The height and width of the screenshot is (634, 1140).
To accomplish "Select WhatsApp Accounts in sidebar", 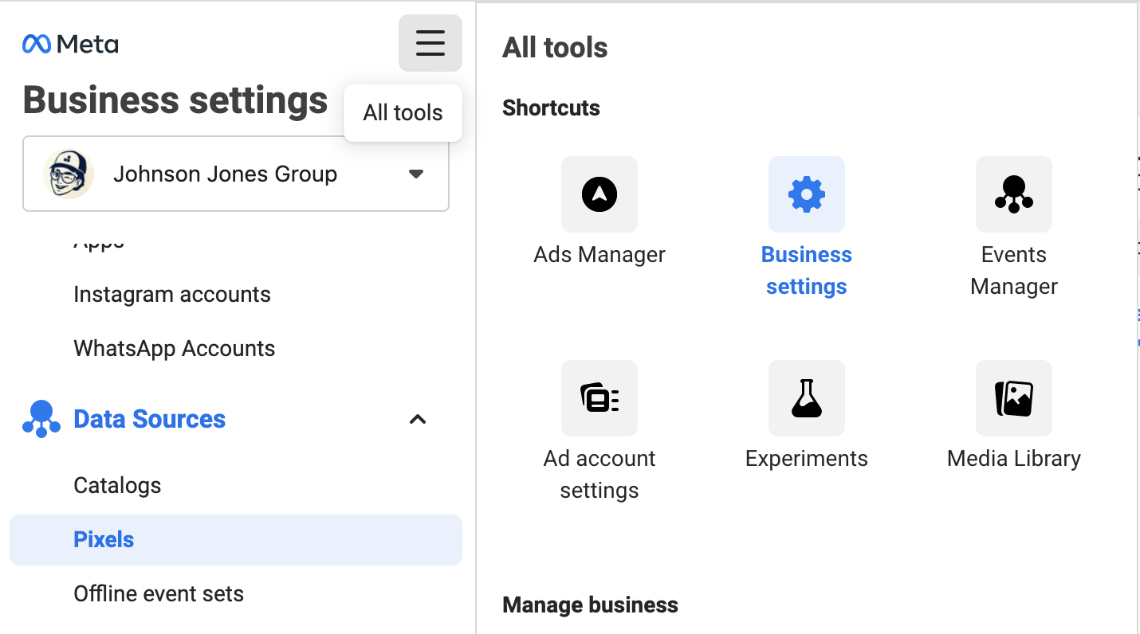I will (175, 349).
